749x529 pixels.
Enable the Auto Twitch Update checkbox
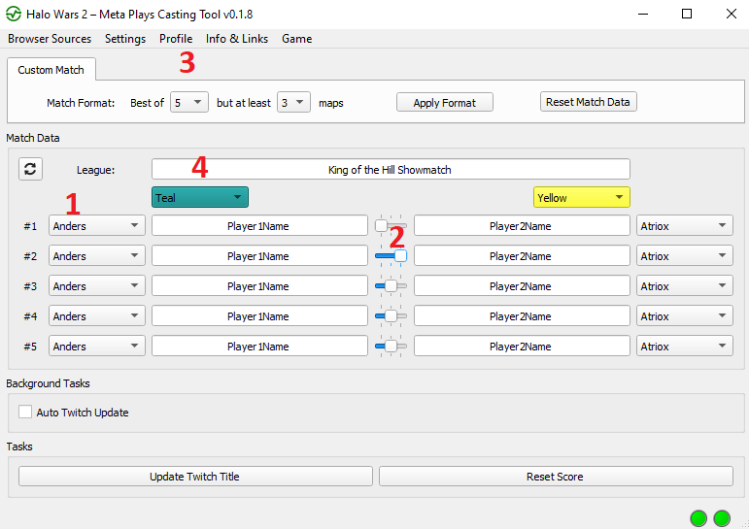(25, 413)
